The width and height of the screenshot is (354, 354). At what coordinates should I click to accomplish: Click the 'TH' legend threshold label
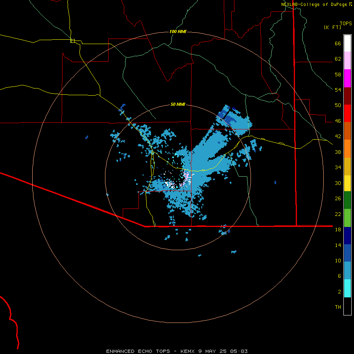point(338,307)
